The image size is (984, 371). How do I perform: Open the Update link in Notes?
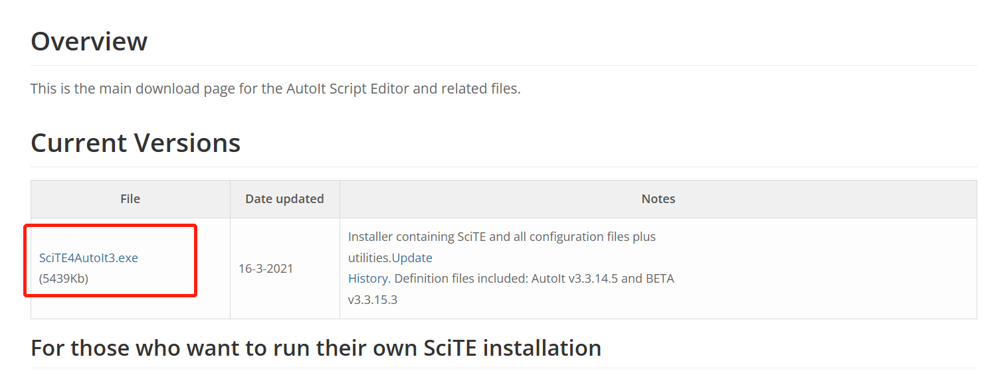412,258
